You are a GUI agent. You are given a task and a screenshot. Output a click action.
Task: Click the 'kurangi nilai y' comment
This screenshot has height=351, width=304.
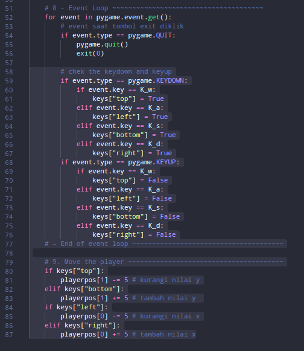click(169, 280)
